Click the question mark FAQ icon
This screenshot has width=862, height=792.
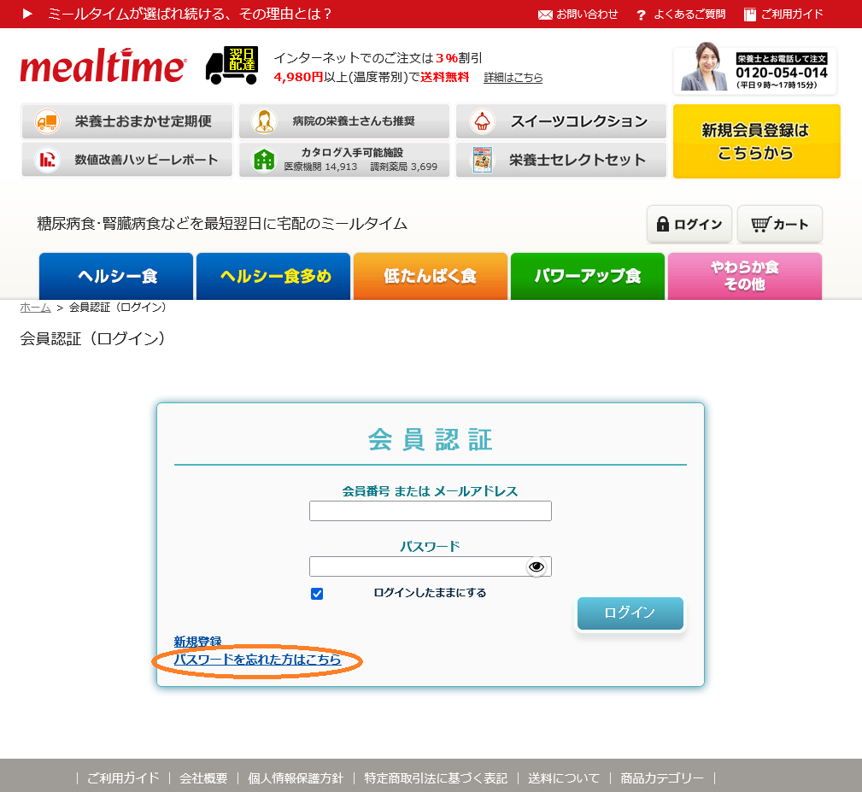click(x=640, y=15)
